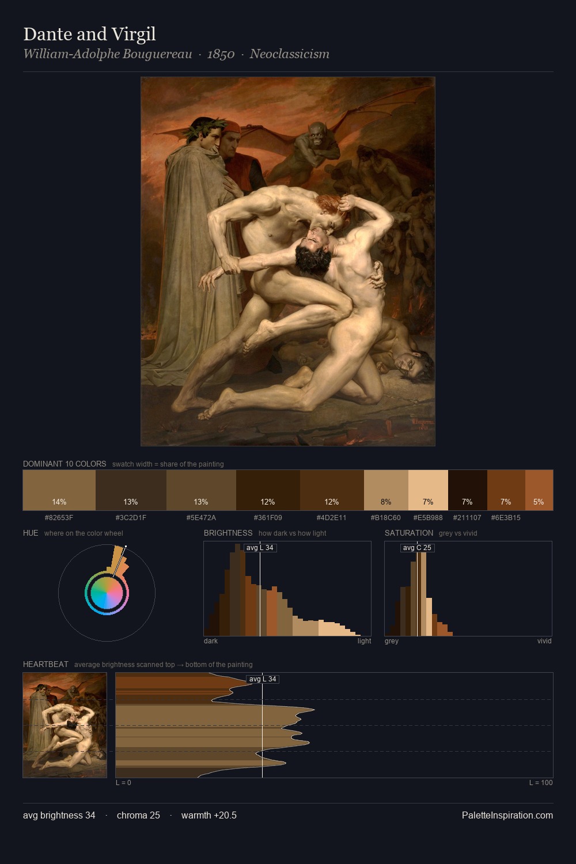Click the 'HEARTBEAT' section heading
Image resolution: width=576 pixels, height=864 pixels.
[x=46, y=664]
